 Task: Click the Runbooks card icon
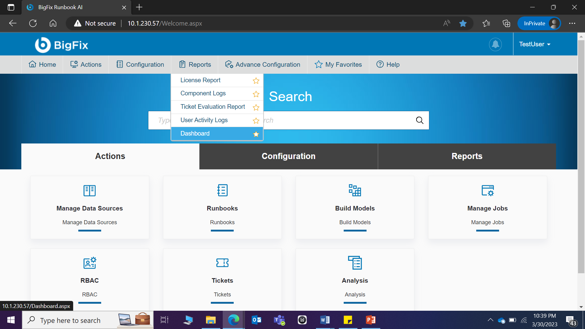point(222,191)
